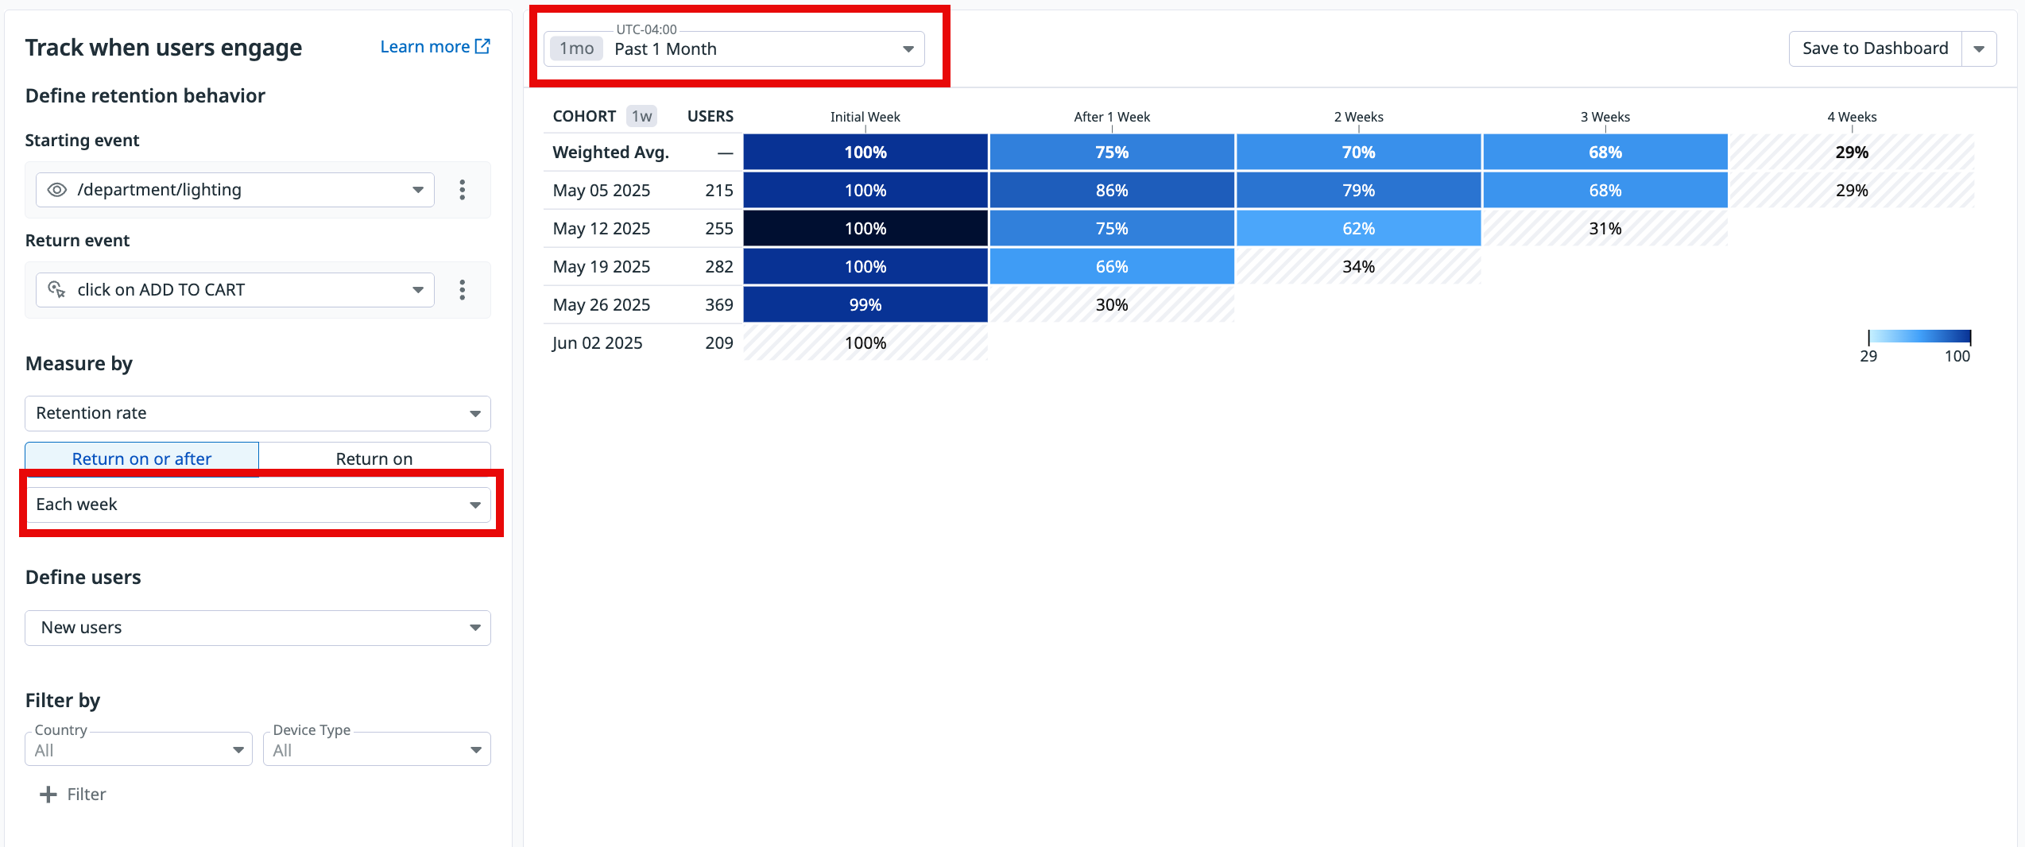Open the Country filter dropdown
The width and height of the screenshot is (2025, 847).
[238, 750]
